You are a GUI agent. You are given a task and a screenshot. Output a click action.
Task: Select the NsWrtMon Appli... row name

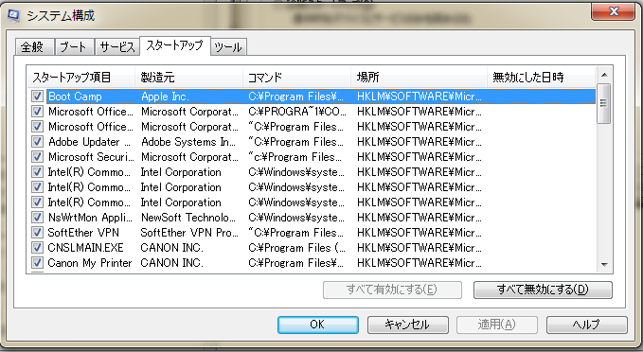pyautogui.click(x=90, y=218)
